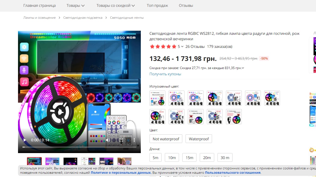Seek along the video progress bar
316x177 pixels.
[x=79, y=147]
